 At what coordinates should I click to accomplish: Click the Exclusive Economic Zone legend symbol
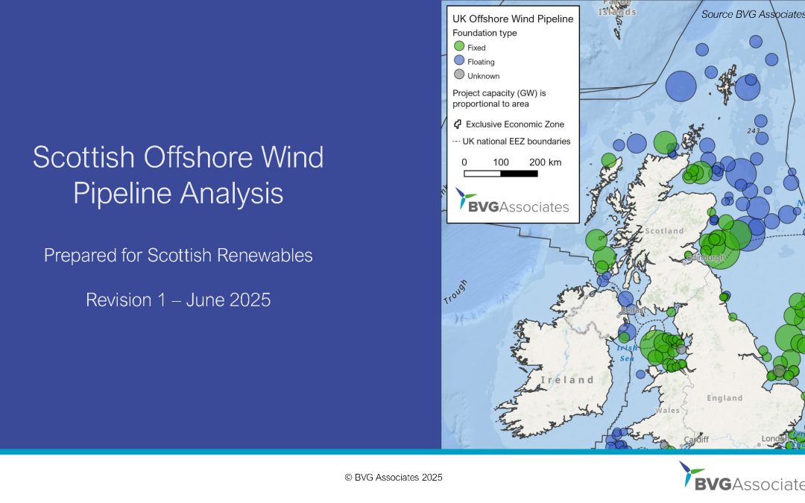[457, 124]
